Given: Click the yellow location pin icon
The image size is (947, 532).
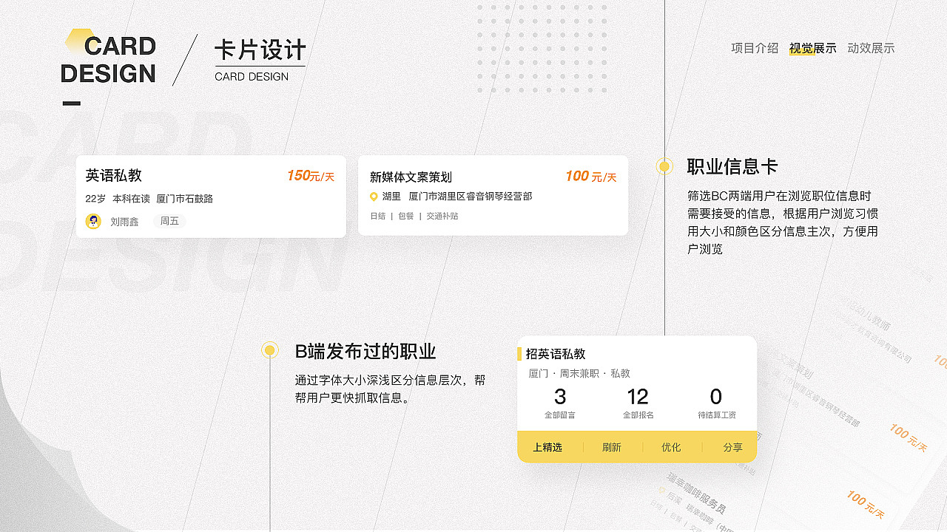Looking at the screenshot, I should [374, 197].
